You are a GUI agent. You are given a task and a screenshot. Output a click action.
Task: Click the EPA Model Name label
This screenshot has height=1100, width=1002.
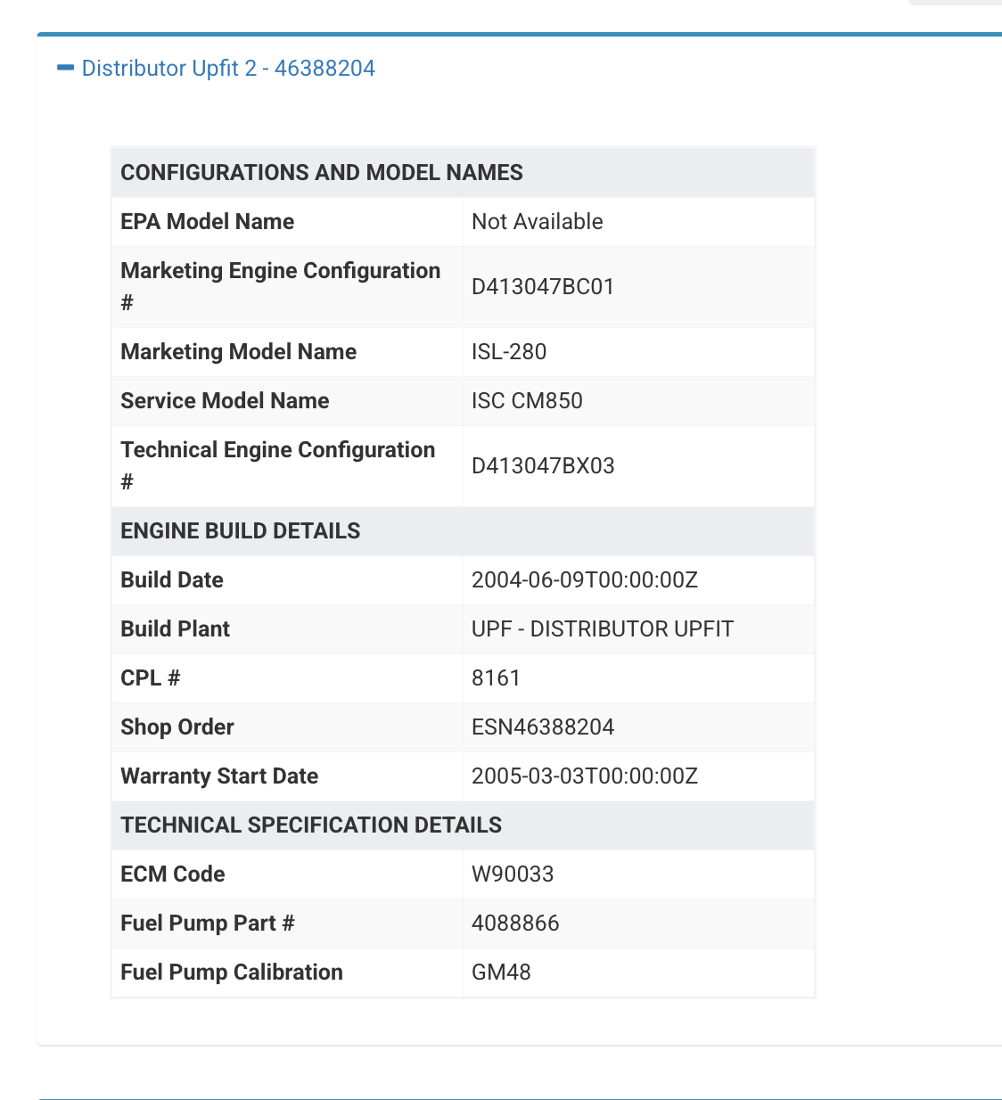(x=208, y=222)
